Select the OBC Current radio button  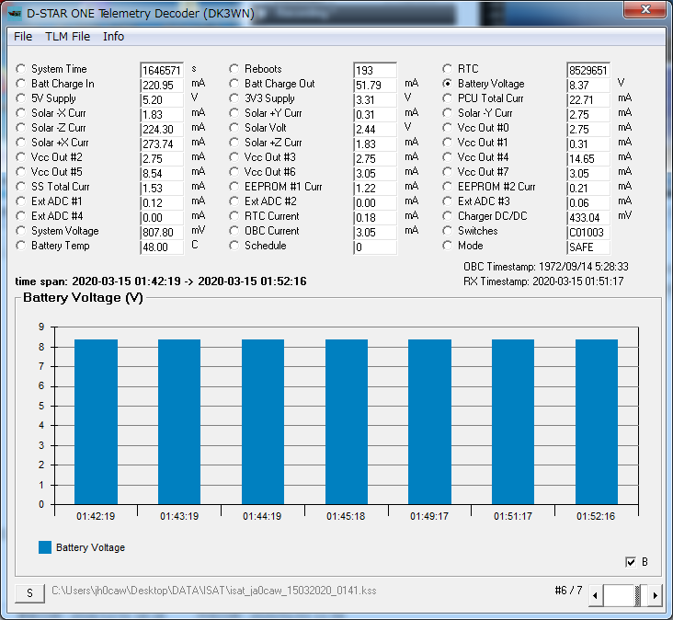click(x=234, y=231)
